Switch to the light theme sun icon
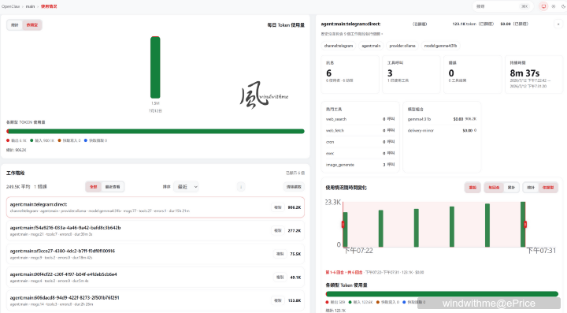The width and height of the screenshot is (567, 313). pyautogui.click(x=554, y=6)
